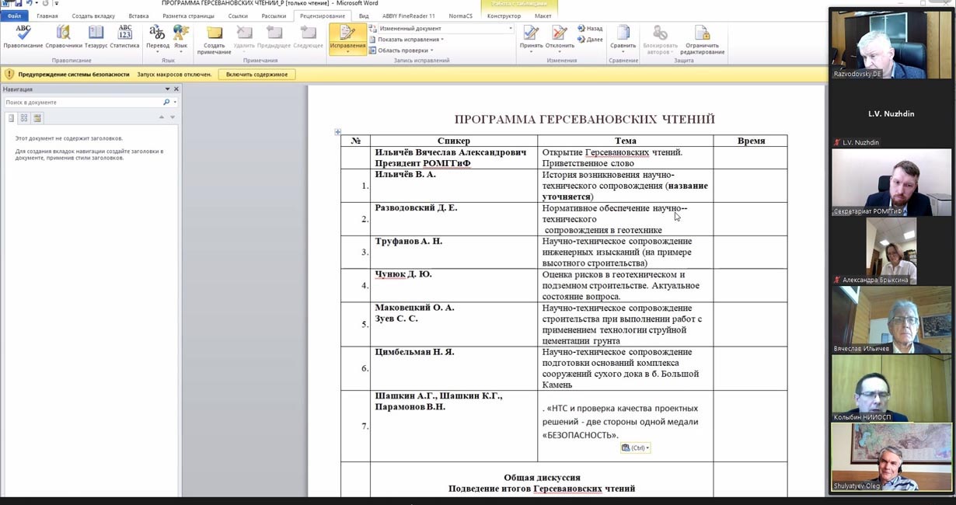This screenshot has width=956, height=505.
Task: Click the Включить содержимое button
Action: tap(256, 75)
